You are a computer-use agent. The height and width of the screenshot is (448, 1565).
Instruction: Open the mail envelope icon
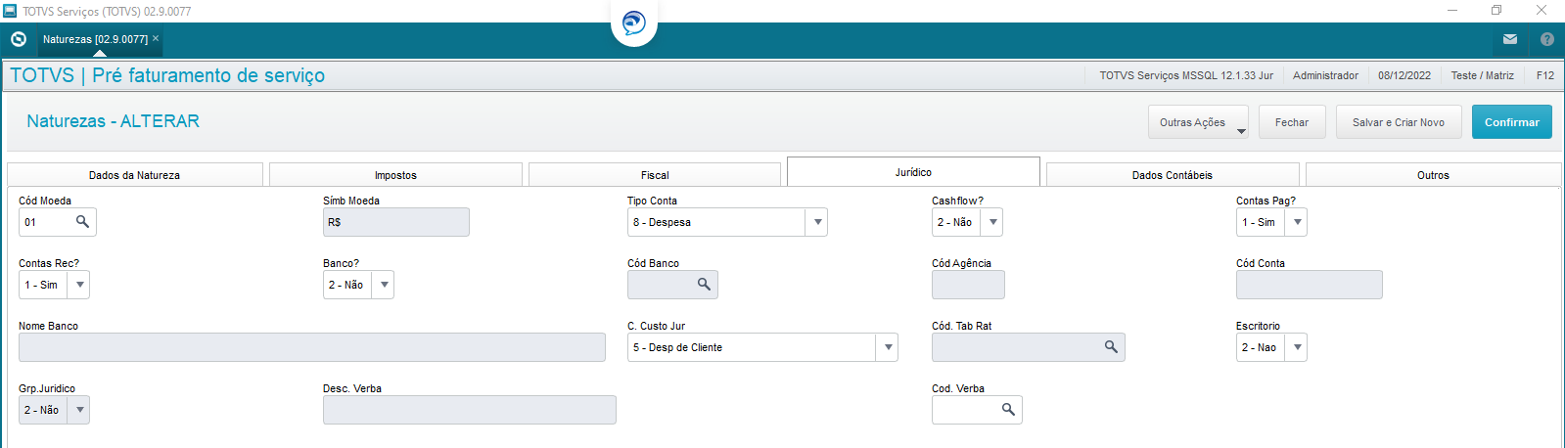[1510, 39]
